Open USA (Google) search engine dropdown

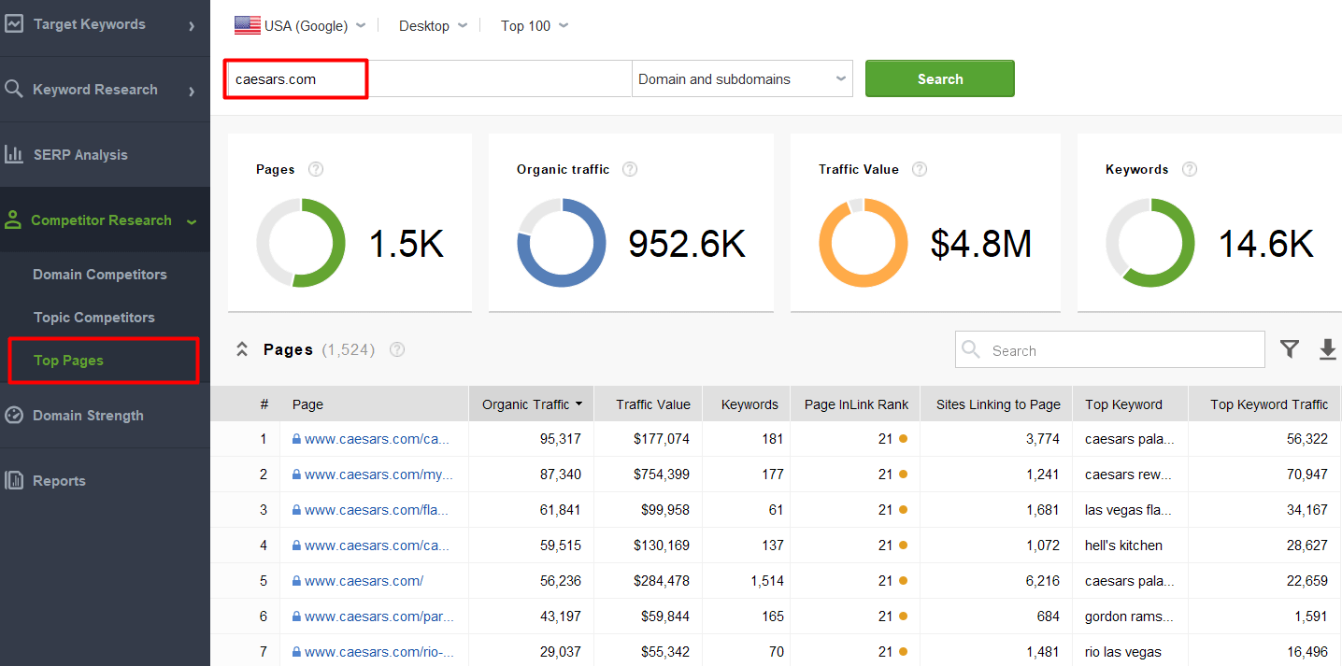click(300, 25)
